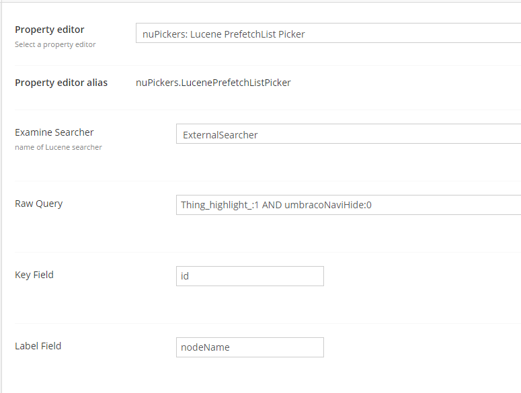Click empty space right of nodeName text
Image resolution: width=521 pixels, height=393 pixels.
[x=282, y=347]
